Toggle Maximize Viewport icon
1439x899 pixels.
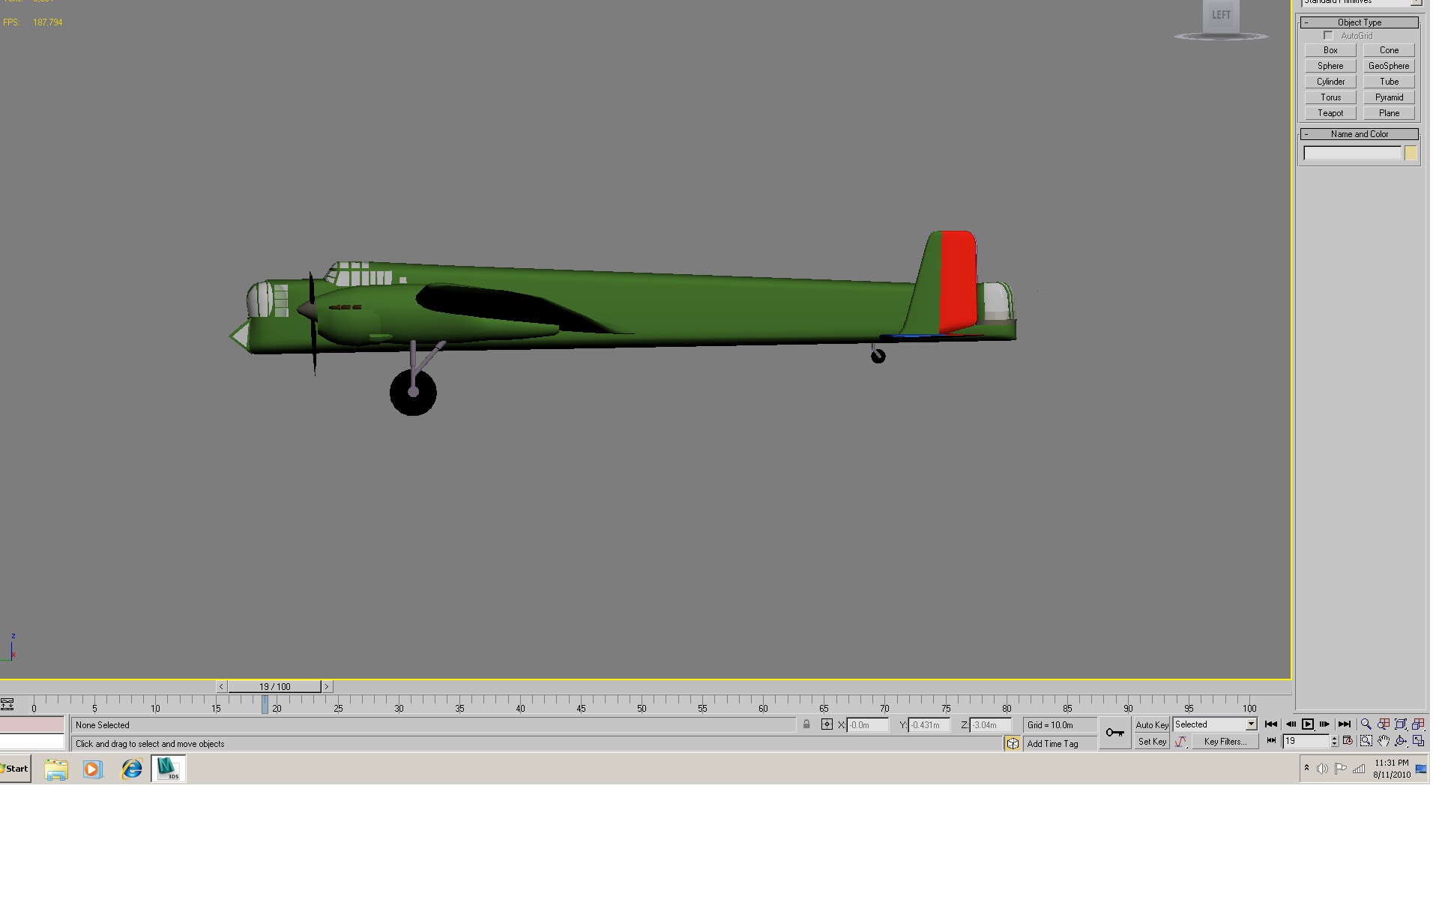click(x=1418, y=742)
